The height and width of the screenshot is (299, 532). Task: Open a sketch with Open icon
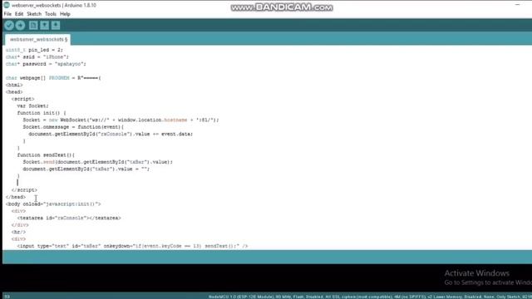(44, 25)
